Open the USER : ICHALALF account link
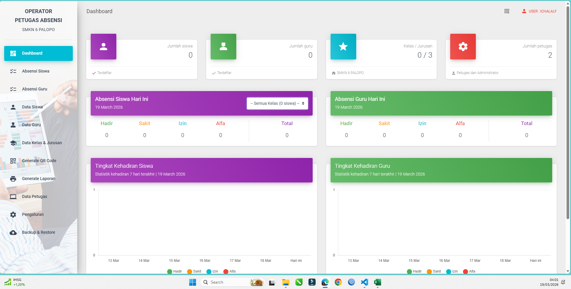This screenshot has height=289, width=571. click(539, 11)
